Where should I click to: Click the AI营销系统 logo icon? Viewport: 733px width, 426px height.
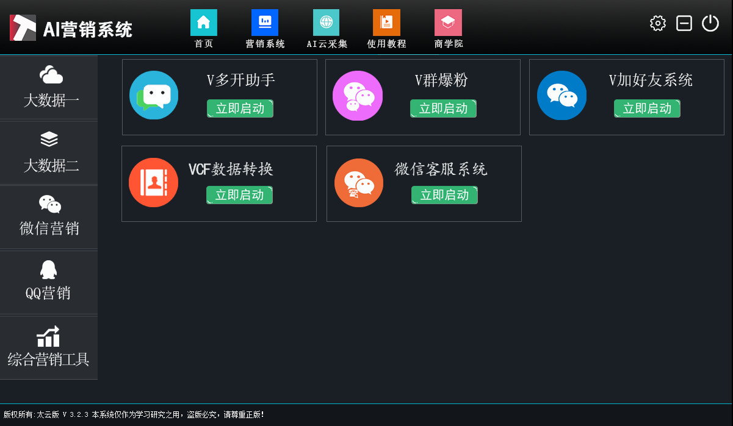click(23, 28)
